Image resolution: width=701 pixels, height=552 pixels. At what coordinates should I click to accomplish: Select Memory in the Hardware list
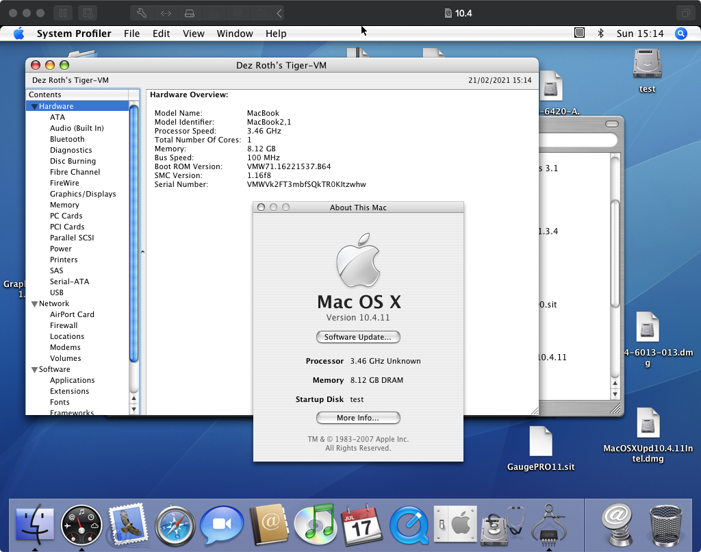(x=64, y=205)
